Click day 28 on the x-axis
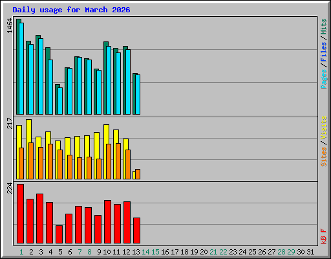The width and height of the screenshot is (331, 259). [x=281, y=252]
